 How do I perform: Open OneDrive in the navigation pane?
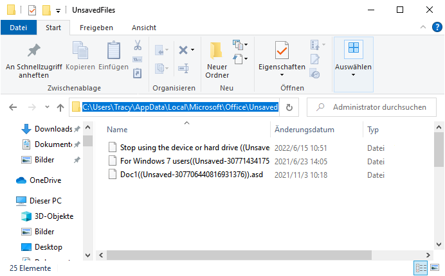[45, 180]
